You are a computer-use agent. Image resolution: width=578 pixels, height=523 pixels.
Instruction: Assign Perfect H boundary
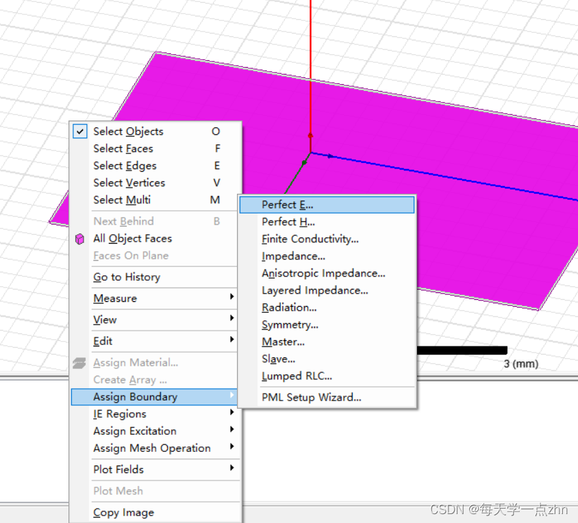click(x=327, y=222)
